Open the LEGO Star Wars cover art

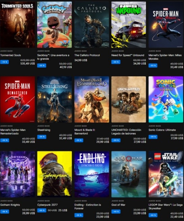166,174
